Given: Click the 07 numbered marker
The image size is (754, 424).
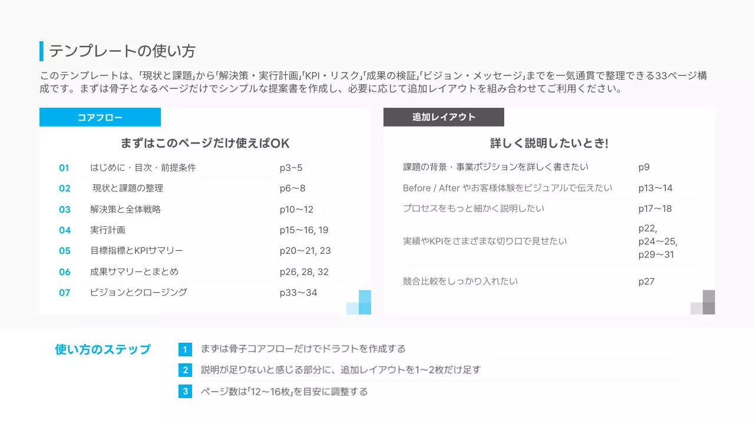Looking at the screenshot, I should [65, 292].
